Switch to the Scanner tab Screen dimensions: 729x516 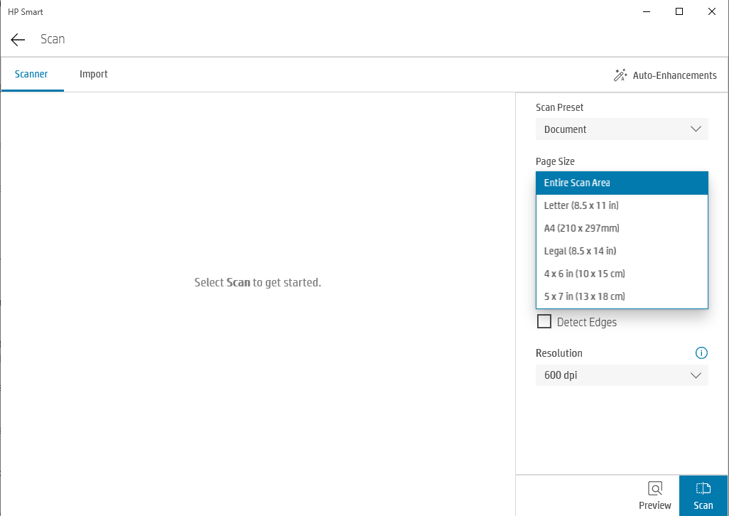tap(31, 73)
